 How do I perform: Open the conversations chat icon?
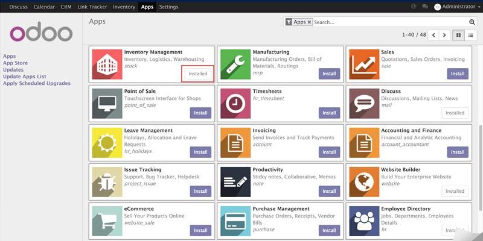[425, 7]
